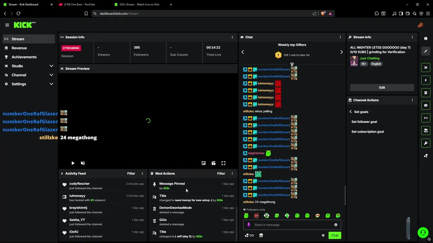The width and height of the screenshot is (433, 243).
Task: Open Channel Actions three-dot options
Action: coord(412,100)
